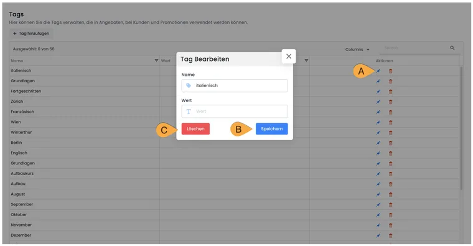This screenshot has width=473, height=246.
Task: Close the Tag Bearbeiten dialog
Action: pos(289,57)
